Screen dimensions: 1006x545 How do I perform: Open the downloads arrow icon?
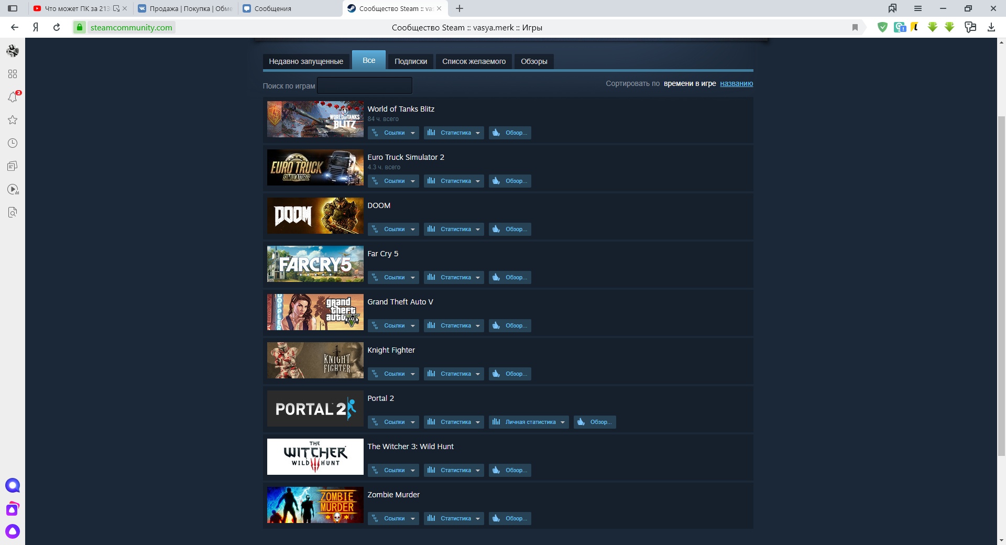tap(991, 27)
